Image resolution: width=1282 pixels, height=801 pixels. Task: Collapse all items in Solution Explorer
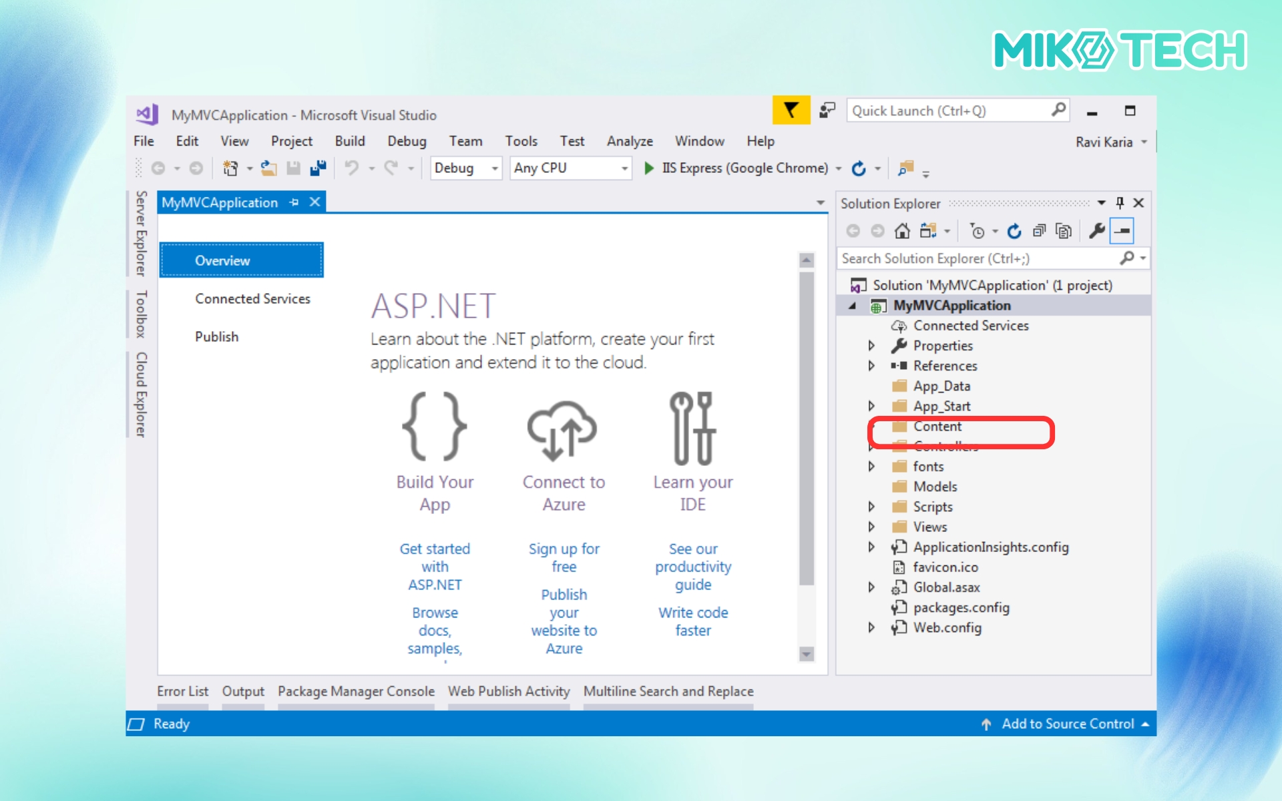(x=1039, y=231)
